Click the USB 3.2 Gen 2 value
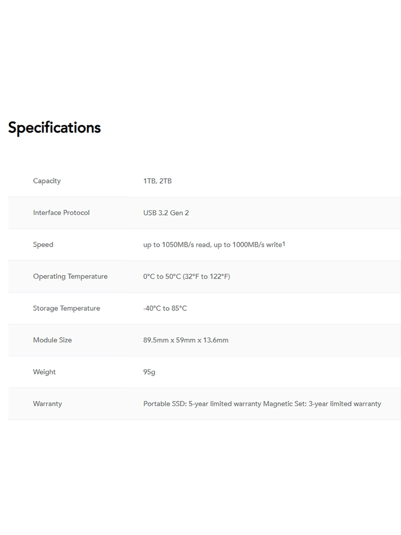This screenshot has width=401, height=535. 166,212
